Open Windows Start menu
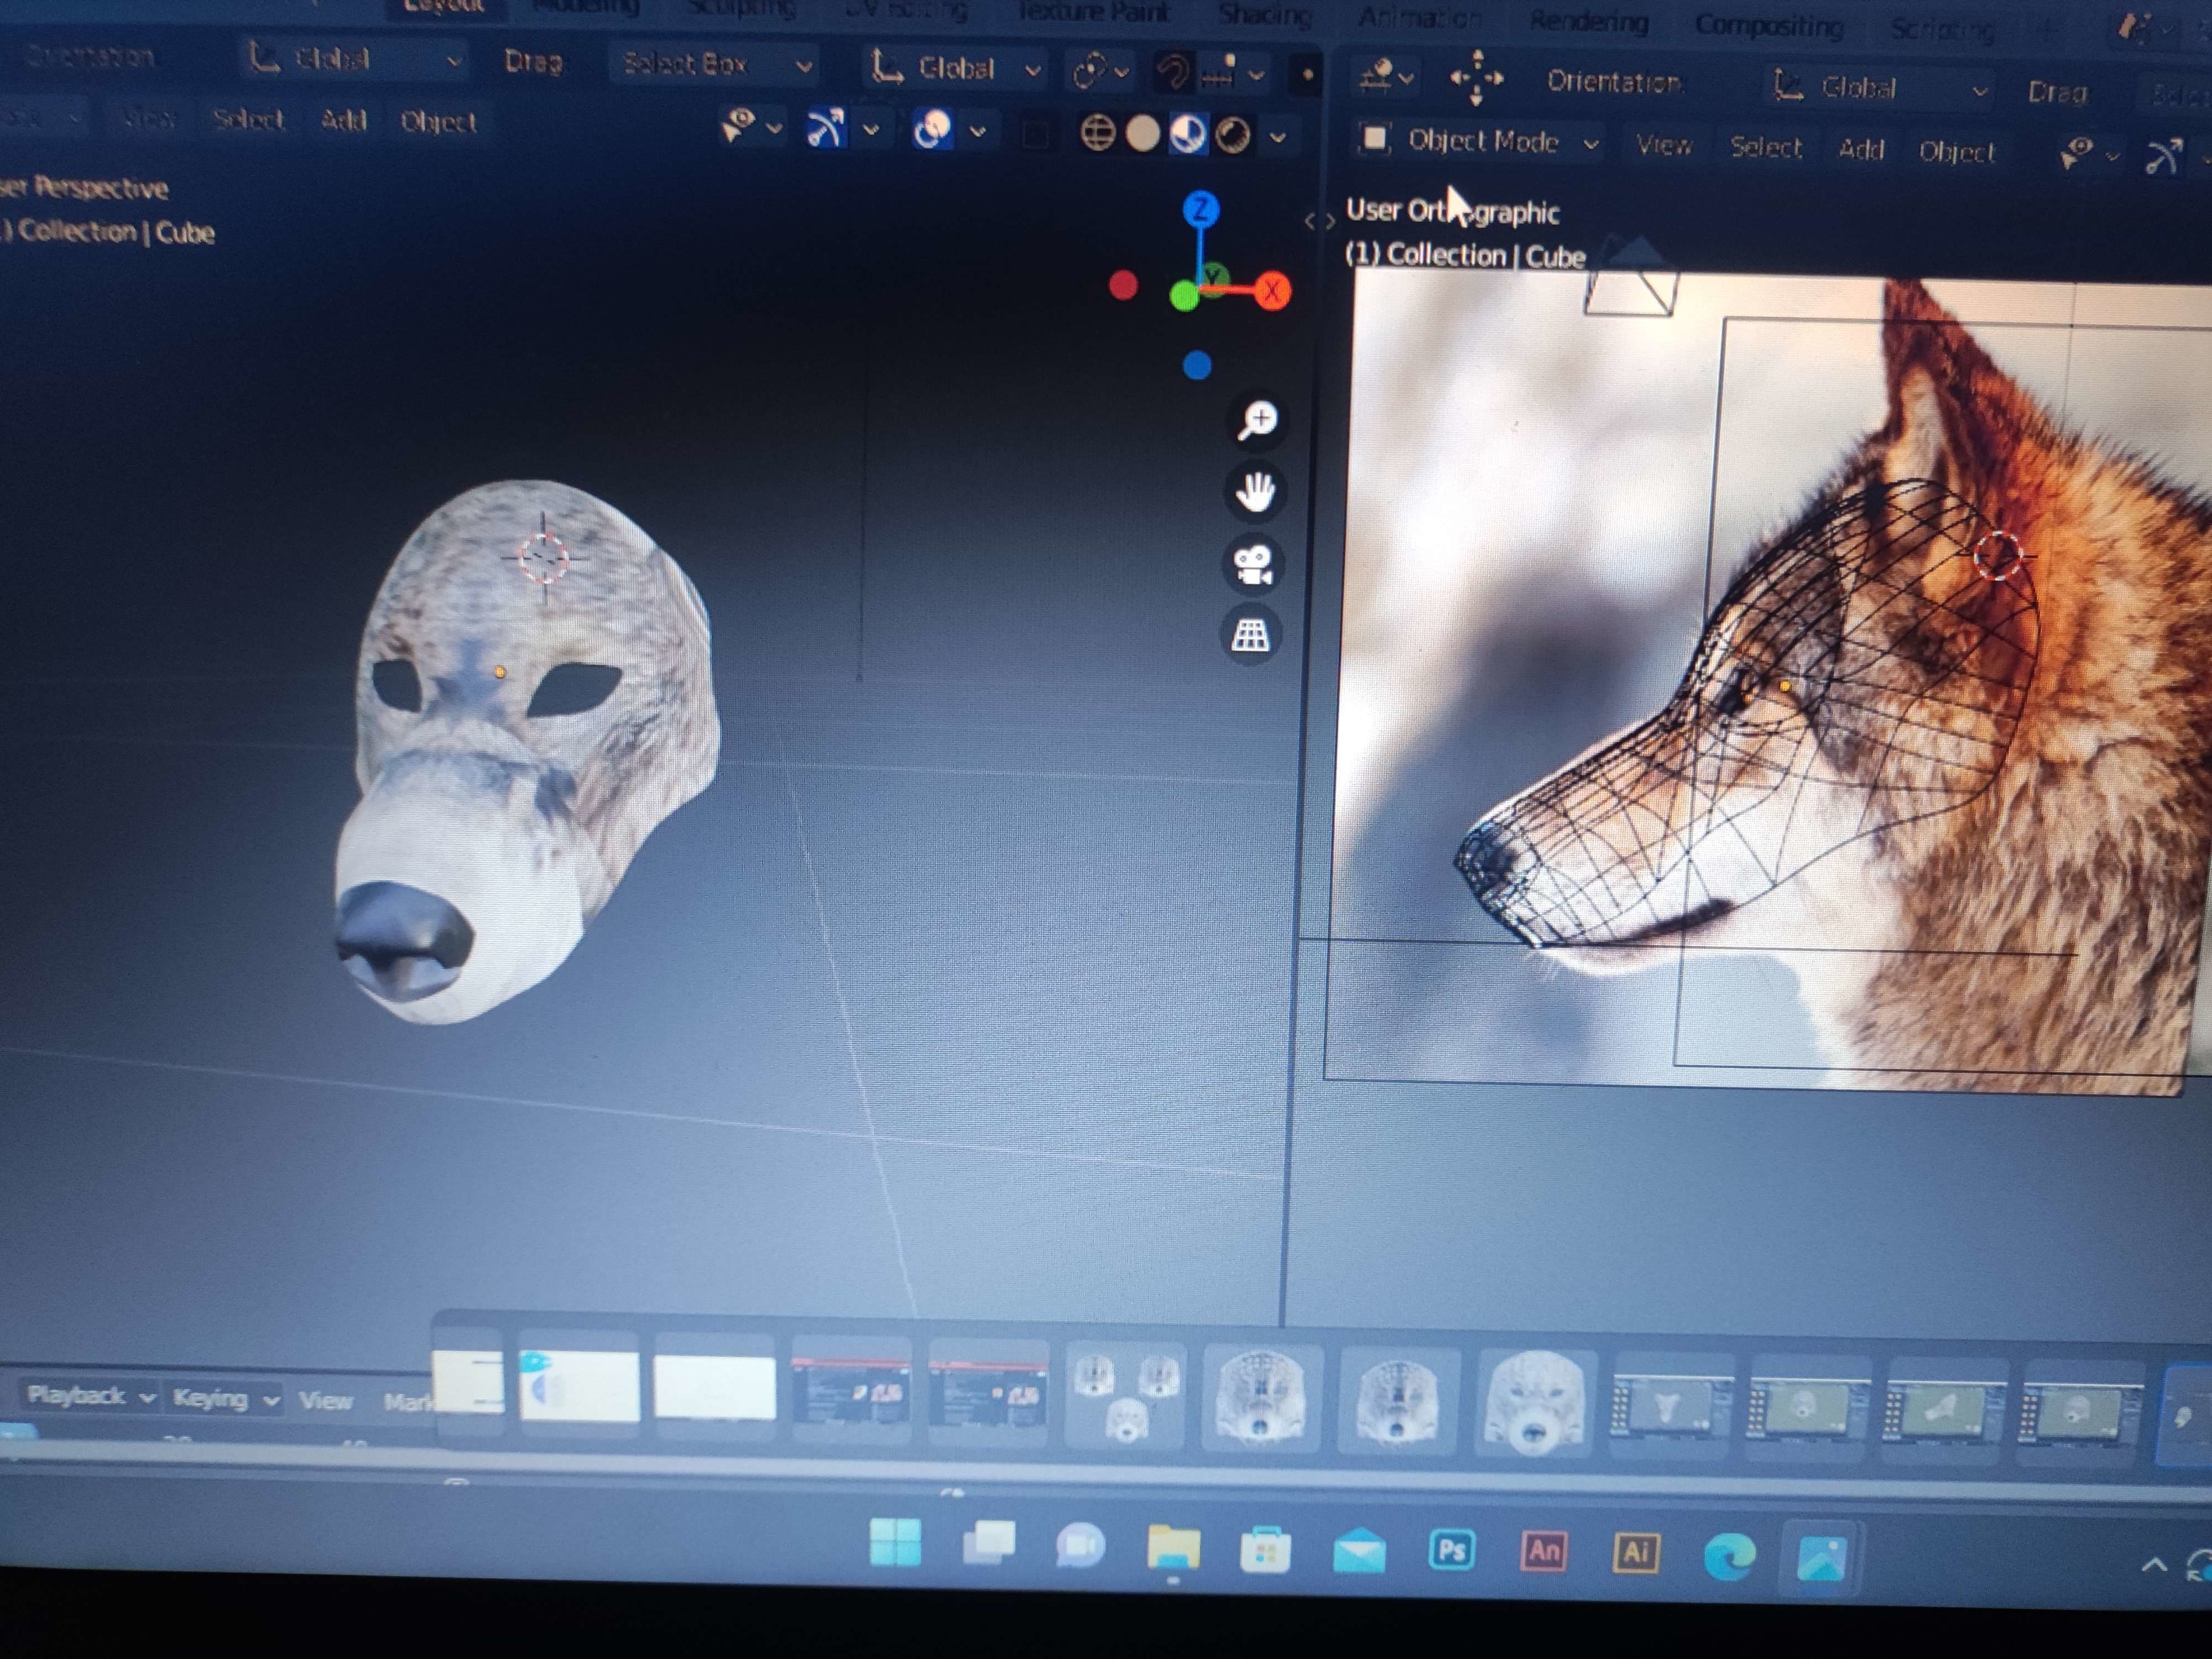Screen dimensions: 2212x1659 [895, 1542]
